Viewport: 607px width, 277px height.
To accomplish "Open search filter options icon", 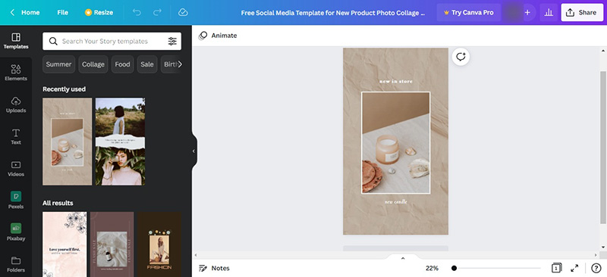I will (x=172, y=42).
